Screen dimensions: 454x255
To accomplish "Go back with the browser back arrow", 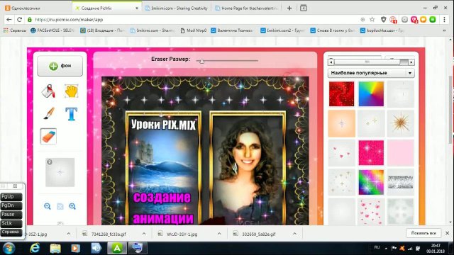I will pos(9,20).
